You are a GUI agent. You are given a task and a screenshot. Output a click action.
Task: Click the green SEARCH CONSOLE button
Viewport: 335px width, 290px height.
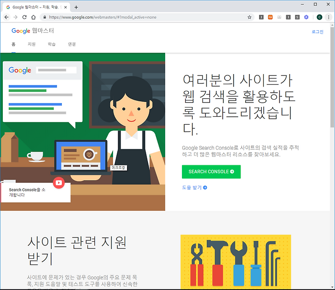coord(211,172)
